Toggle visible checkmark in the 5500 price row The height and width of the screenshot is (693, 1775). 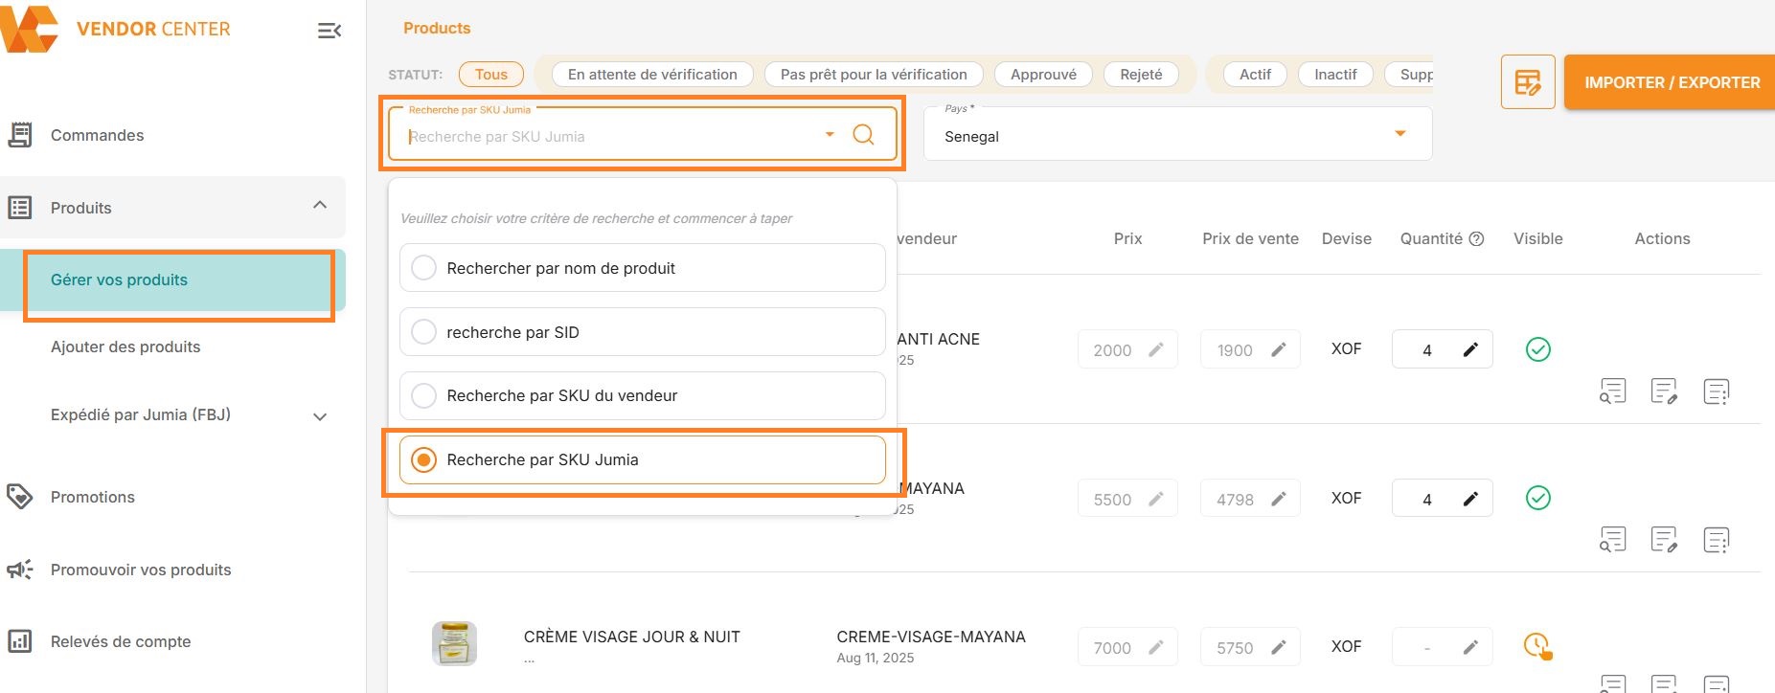[x=1537, y=498]
